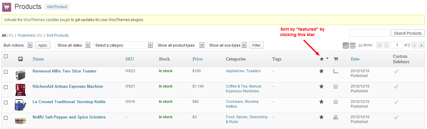Sort by featured star column header
The image size is (427, 129).
322,59
